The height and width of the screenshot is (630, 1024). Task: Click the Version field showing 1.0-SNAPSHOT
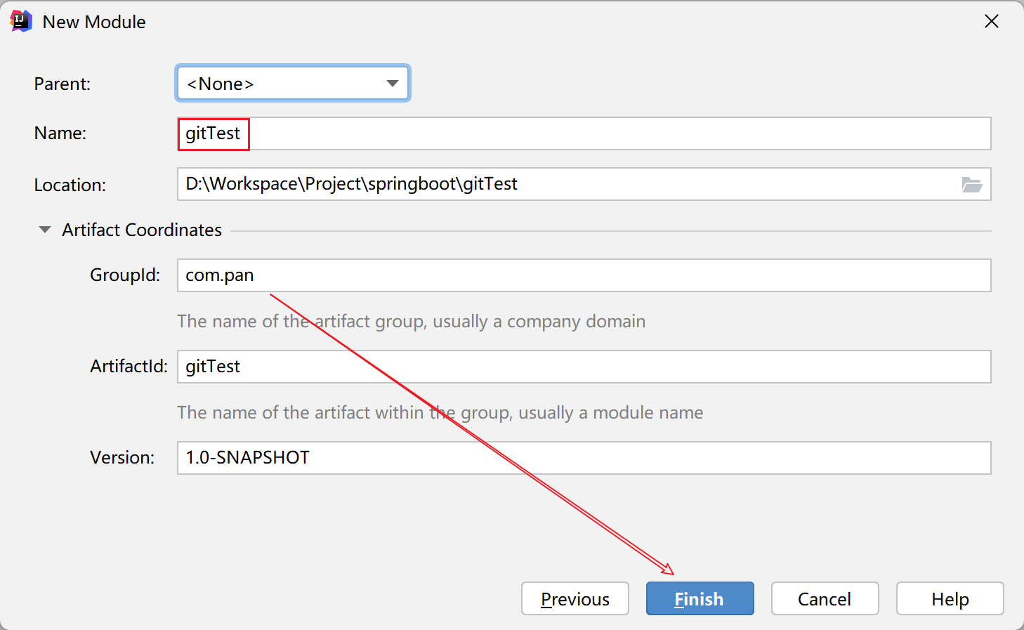[x=583, y=458]
